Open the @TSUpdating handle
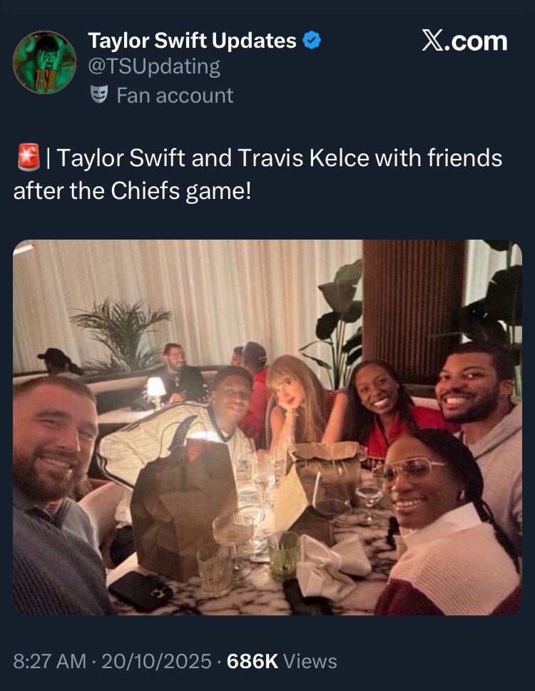The width and height of the screenshot is (535, 691). pyautogui.click(x=153, y=68)
